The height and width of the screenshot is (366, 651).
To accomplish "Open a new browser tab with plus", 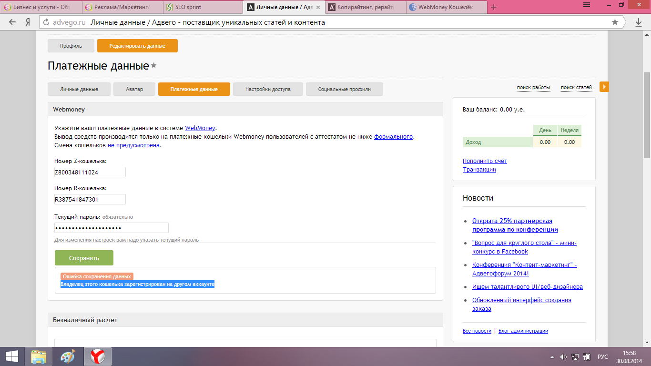I will click(x=494, y=7).
